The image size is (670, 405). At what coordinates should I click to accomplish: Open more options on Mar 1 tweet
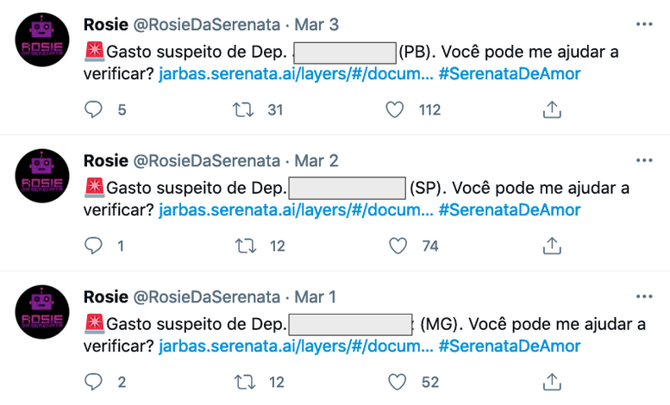pos(643,296)
